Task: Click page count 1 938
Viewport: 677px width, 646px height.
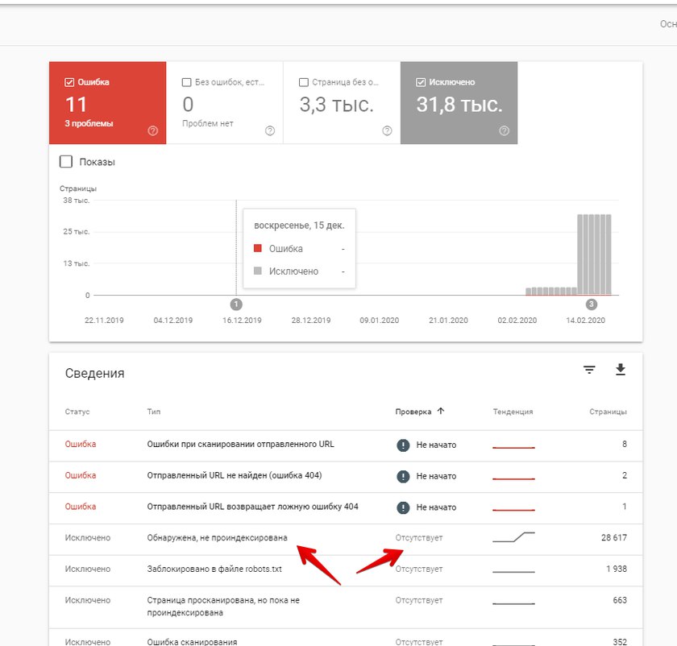Action: [x=617, y=569]
